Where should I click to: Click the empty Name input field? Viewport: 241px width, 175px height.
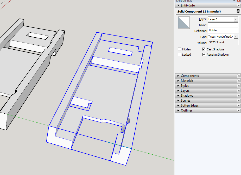pyautogui.click(x=223, y=25)
